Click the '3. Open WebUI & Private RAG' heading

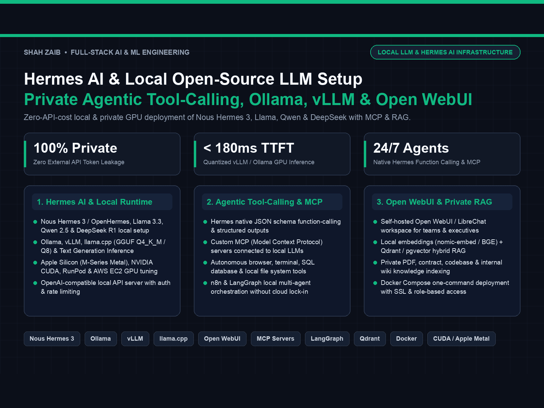434,202
